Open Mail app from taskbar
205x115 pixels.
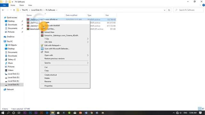click(x=75, y=113)
